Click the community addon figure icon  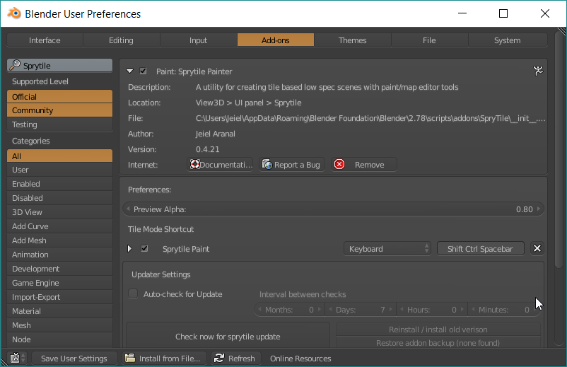pyautogui.click(x=538, y=71)
